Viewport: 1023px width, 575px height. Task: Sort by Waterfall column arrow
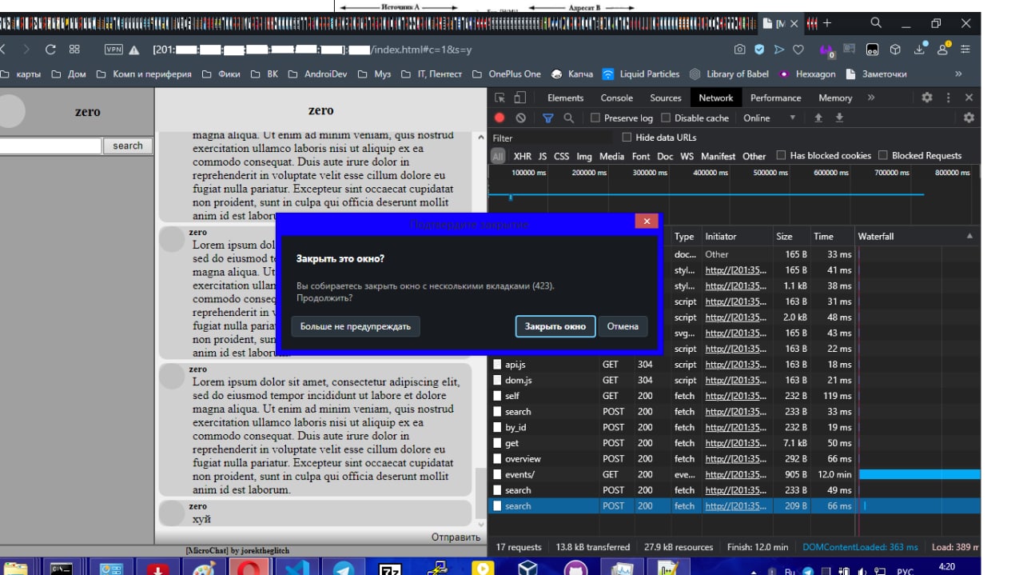click(969, 236)
